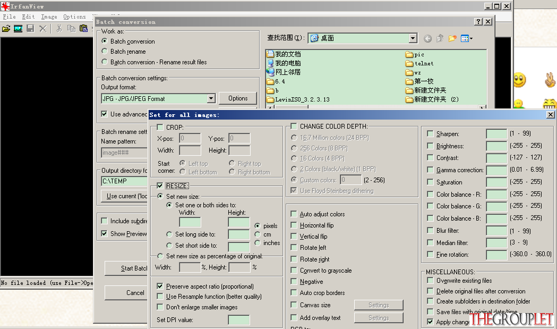Open the File menu in IrfanView
The width and height of the screenshot is (557, 329).
pos(9,16)
